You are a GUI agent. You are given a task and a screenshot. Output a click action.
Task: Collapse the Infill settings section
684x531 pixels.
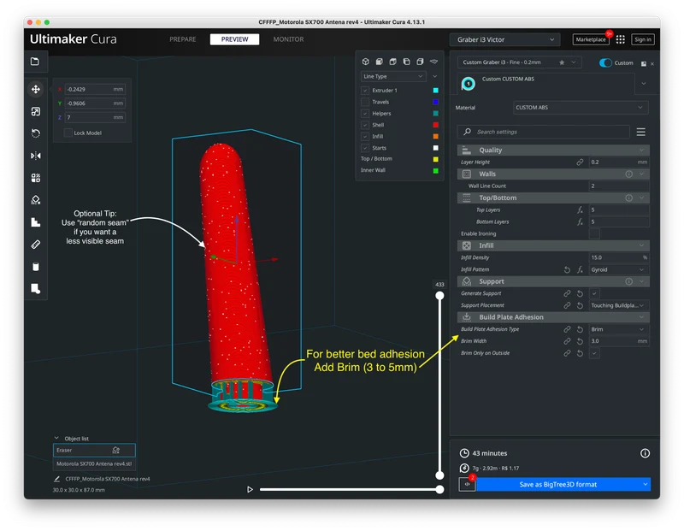[x=553, y=245]
